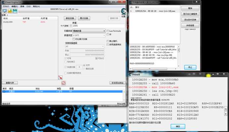Screen dimensions: 229x132
Task: Click the 确定 (OK) button in details window
Action: pos(178,126)
